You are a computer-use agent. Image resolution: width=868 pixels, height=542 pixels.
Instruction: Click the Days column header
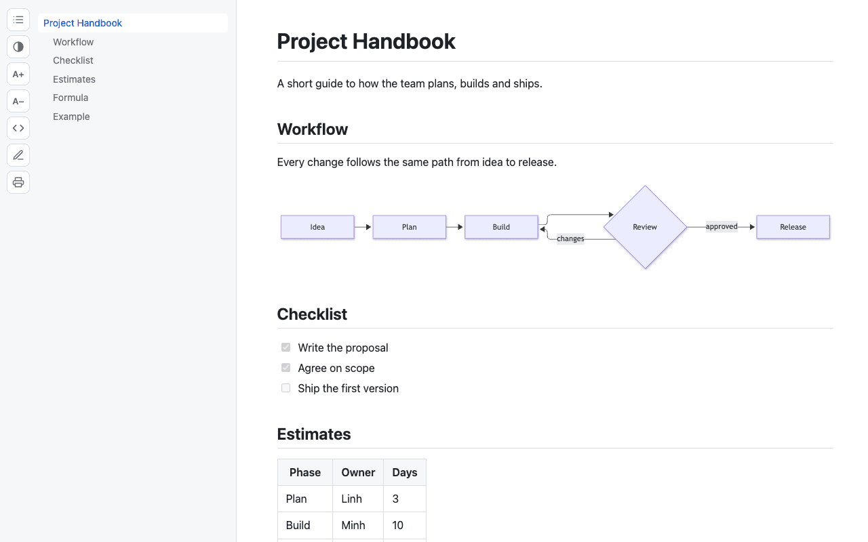coord(405,472)
